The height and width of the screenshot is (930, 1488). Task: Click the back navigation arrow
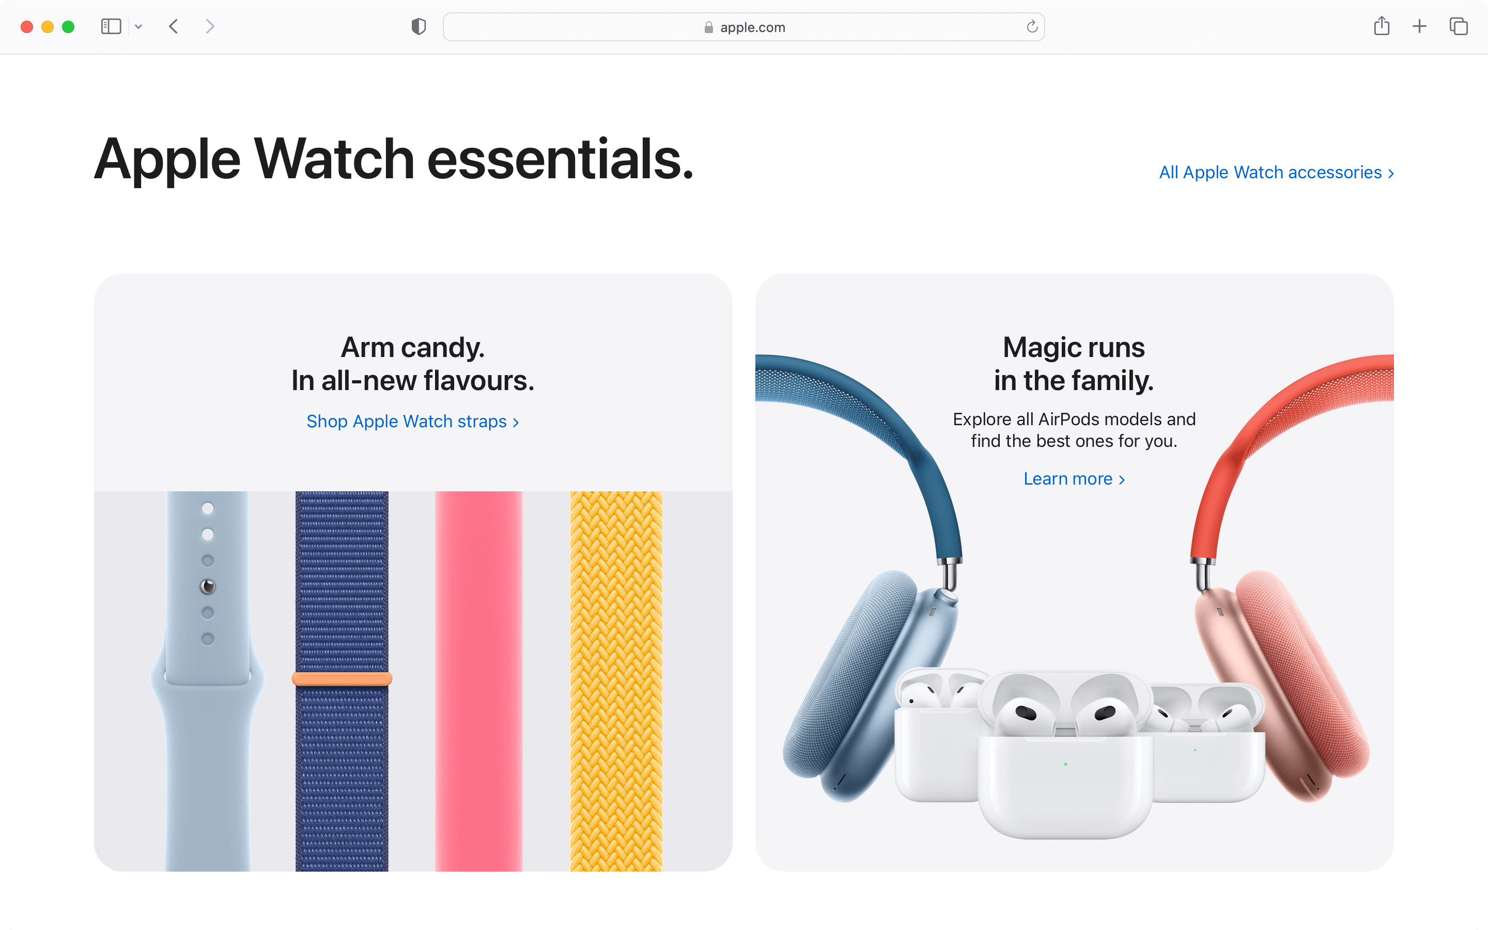click(x=174, y=27)
